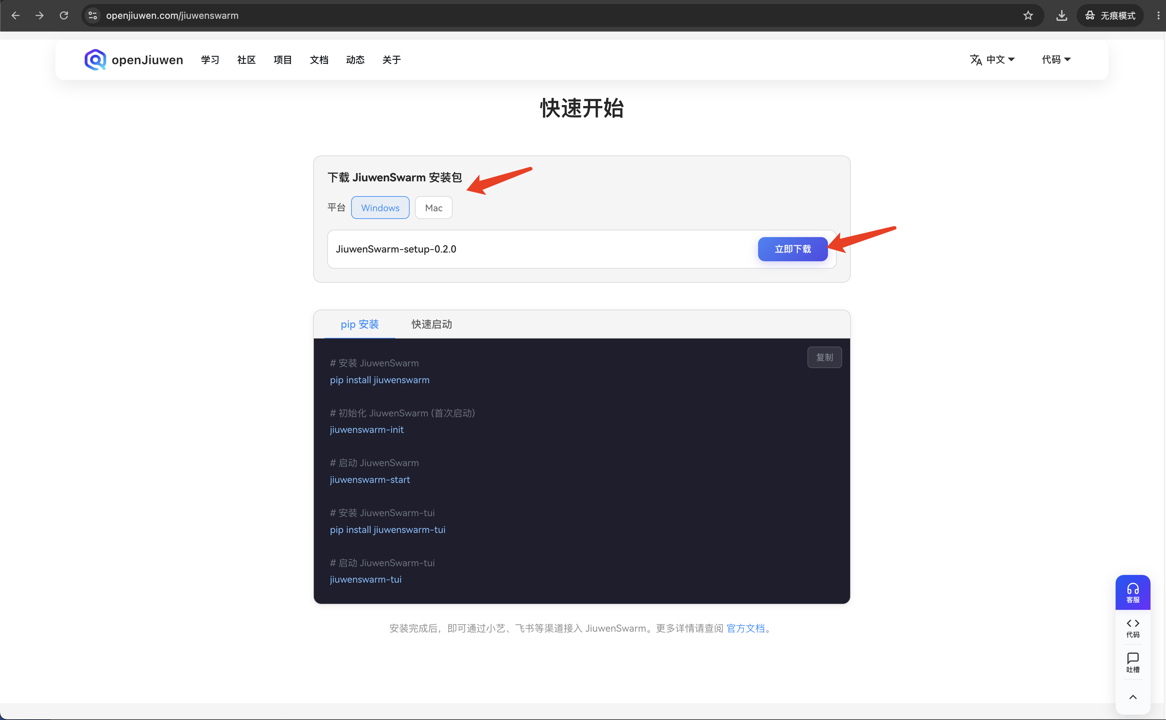This screenshot has width=1166, height=720.
Task: Click pip install jiuwenswarm-tui command
Action: 387,530
